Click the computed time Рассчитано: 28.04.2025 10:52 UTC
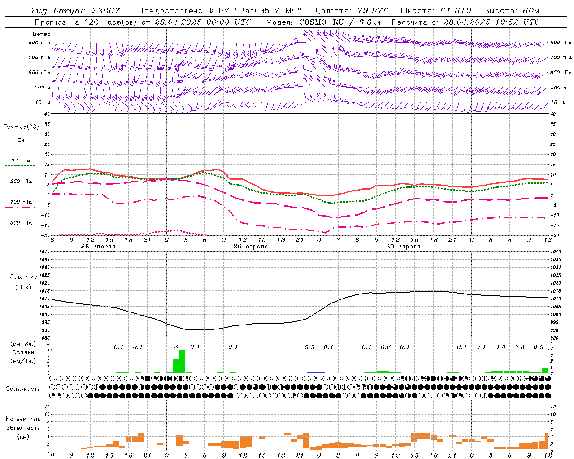The height and width of the screenshot is (459, 574). (465, 22)
